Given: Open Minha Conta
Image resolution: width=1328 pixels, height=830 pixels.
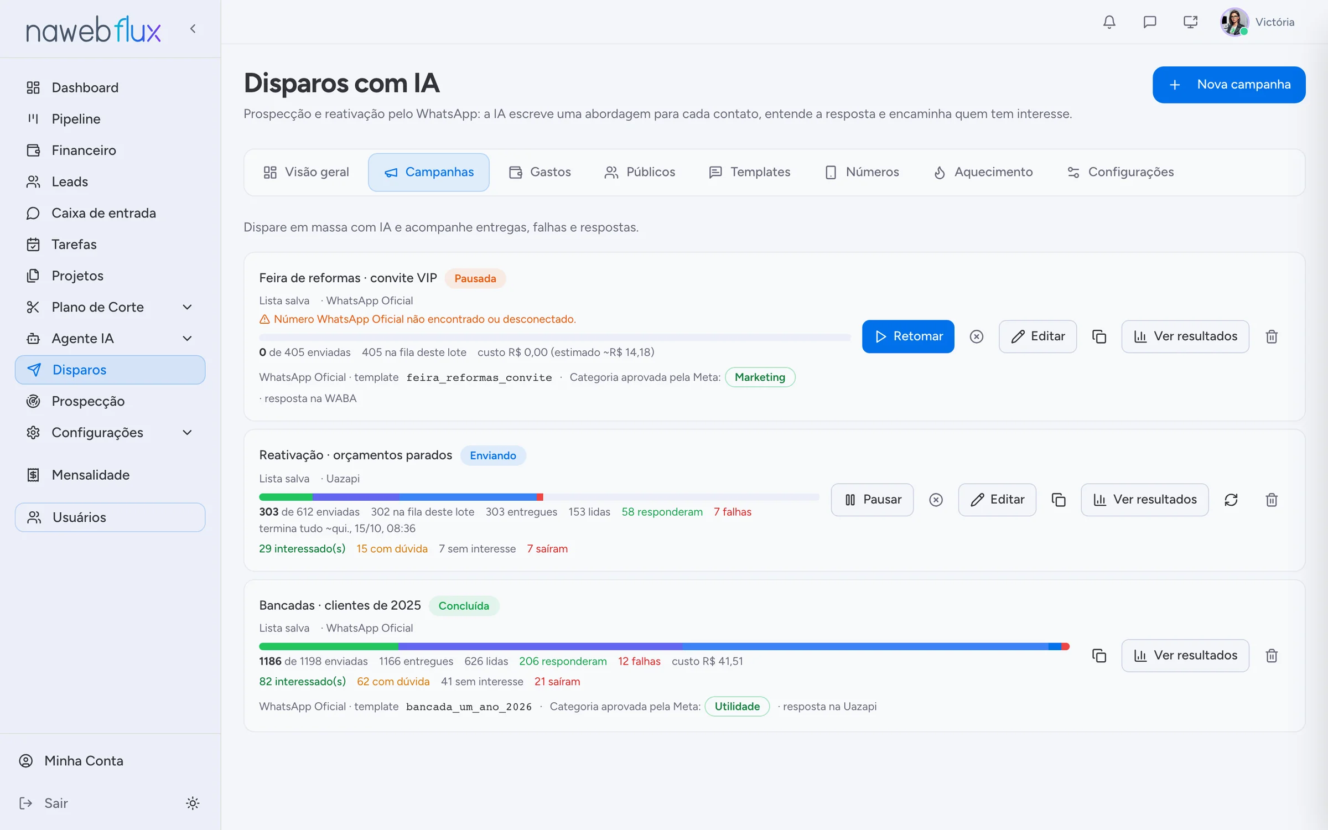Looking at the screenshot, I should [71, 761].
